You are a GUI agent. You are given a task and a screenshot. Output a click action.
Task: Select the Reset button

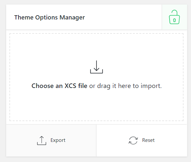[142, 141]
